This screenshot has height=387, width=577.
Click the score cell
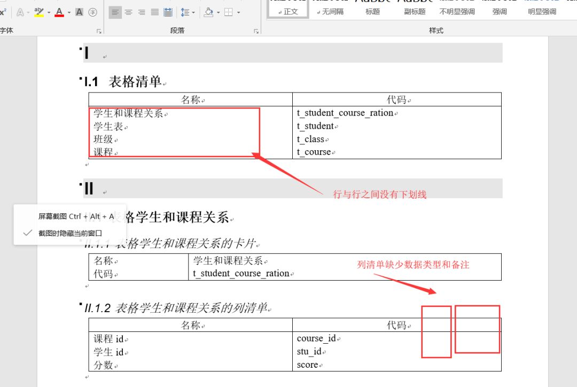[308, 365]
